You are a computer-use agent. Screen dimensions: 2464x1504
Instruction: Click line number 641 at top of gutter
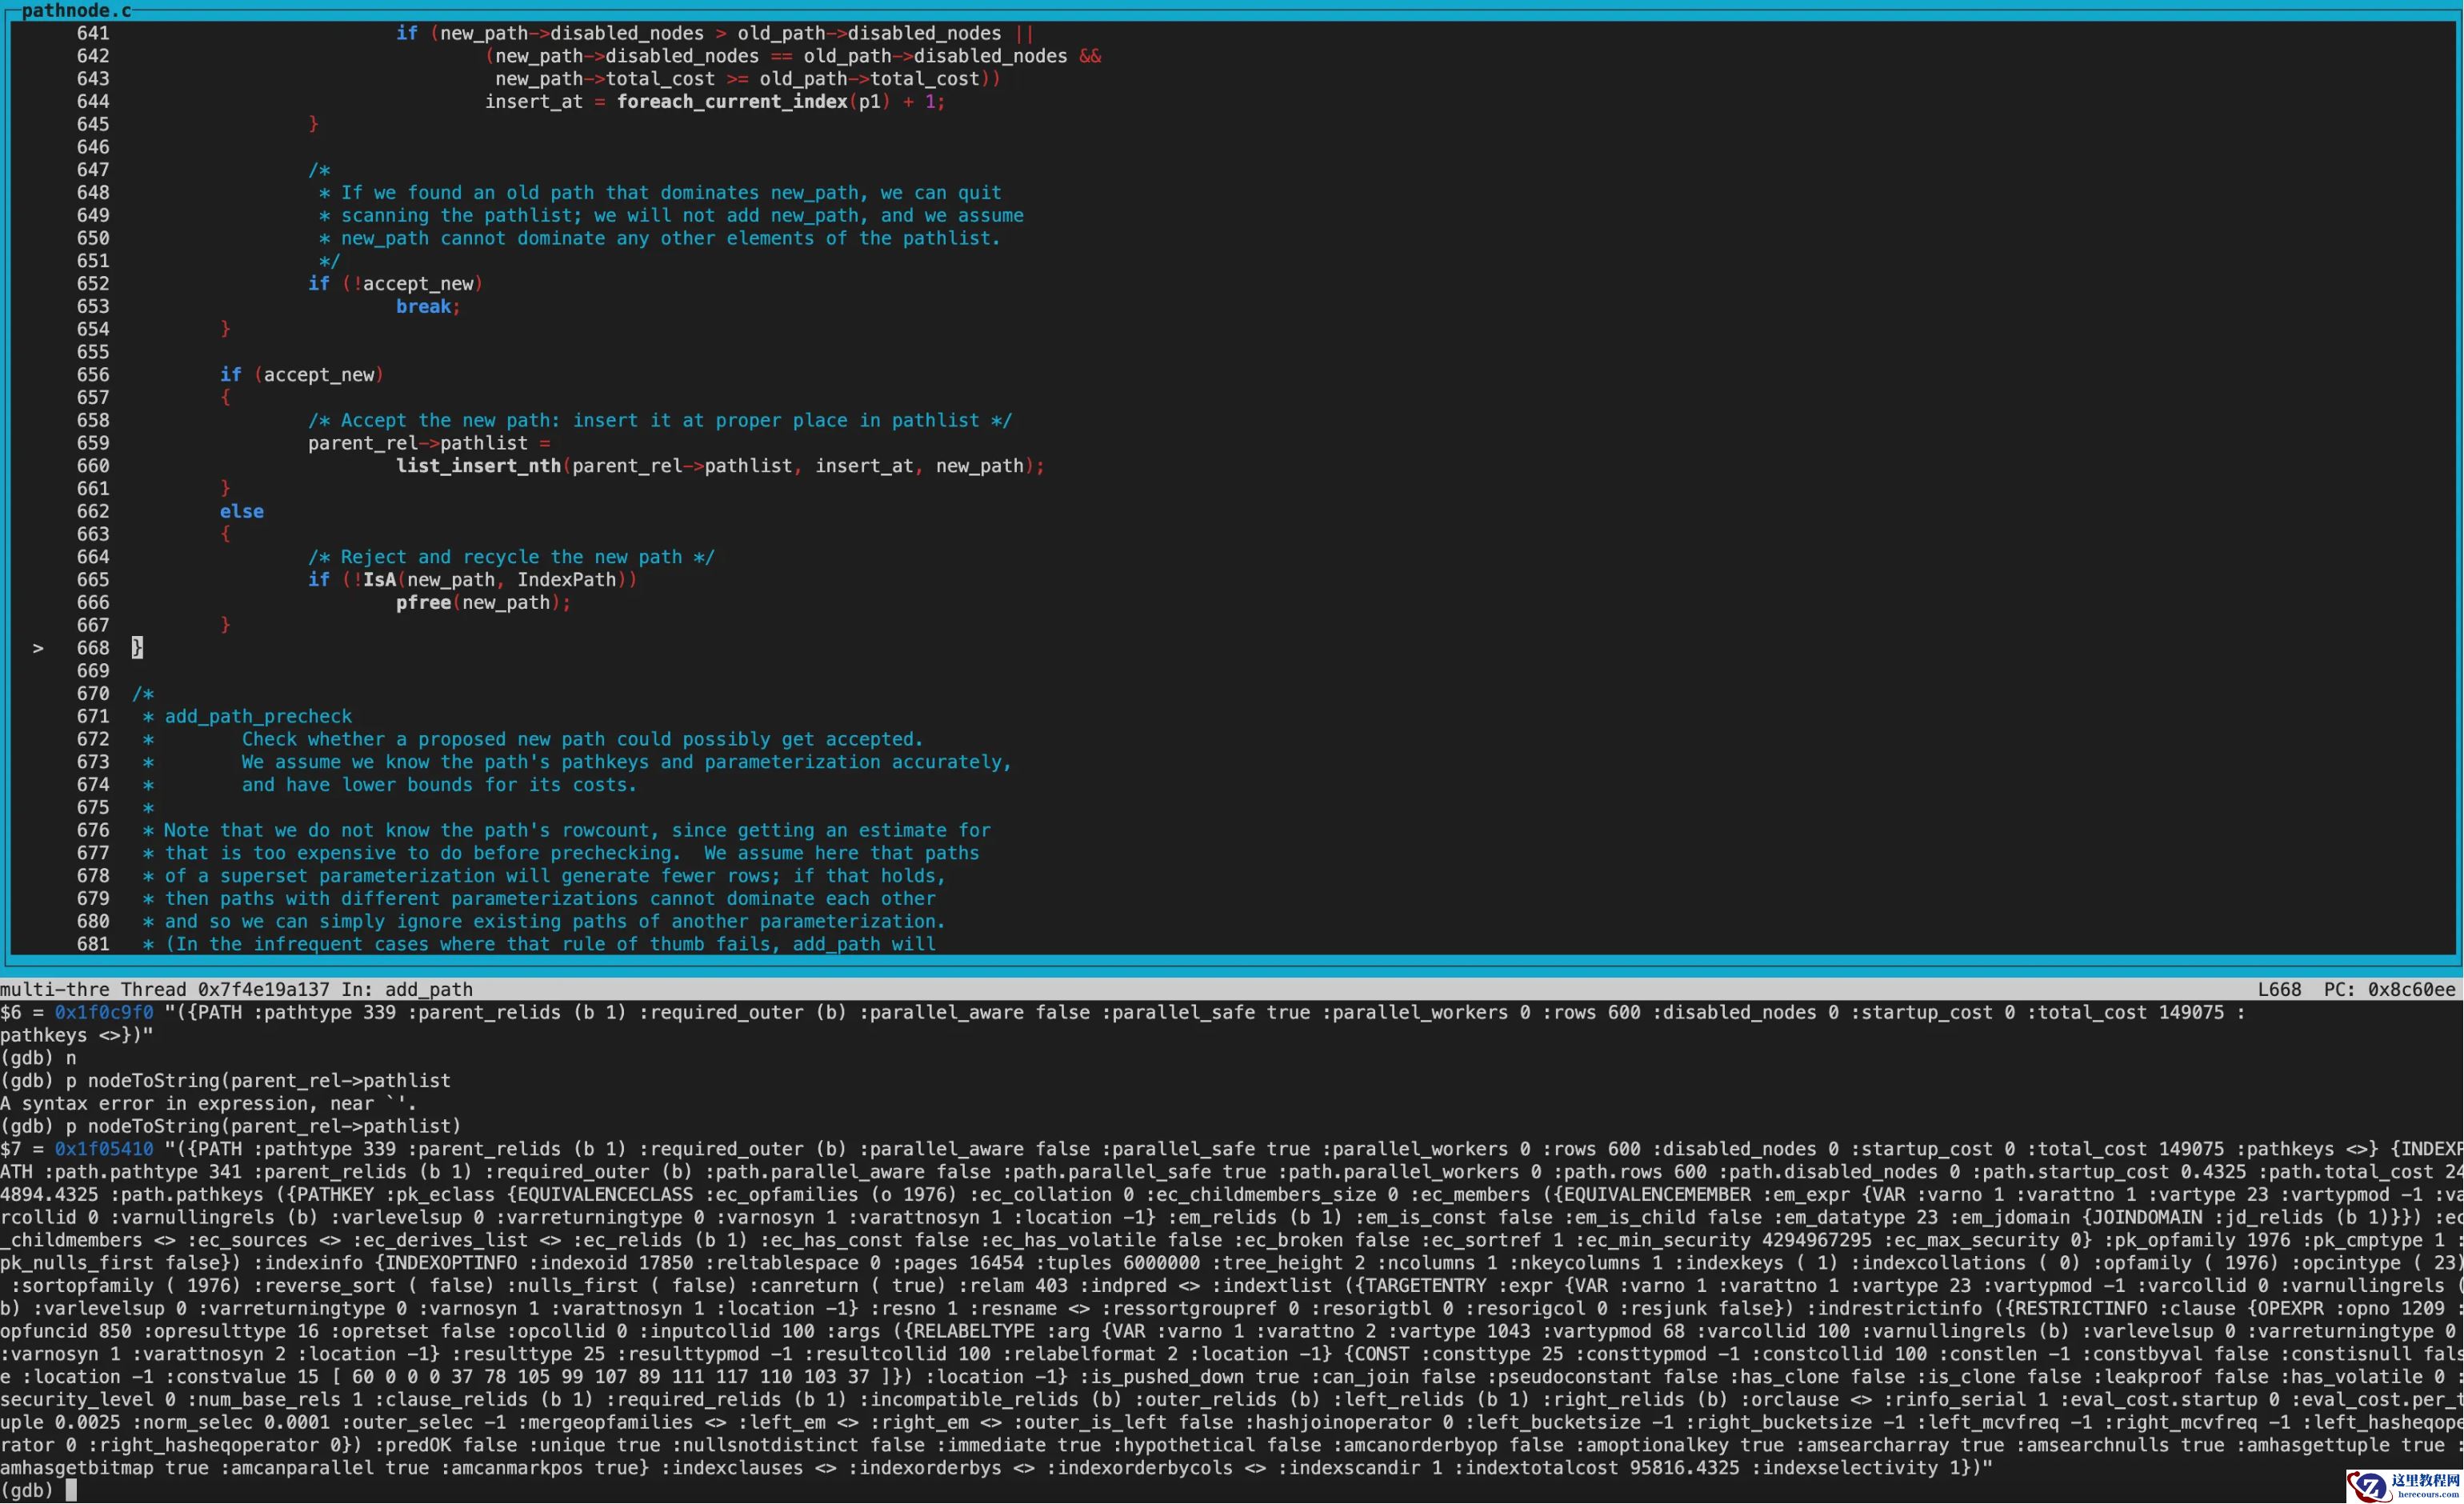coord(93,33)
